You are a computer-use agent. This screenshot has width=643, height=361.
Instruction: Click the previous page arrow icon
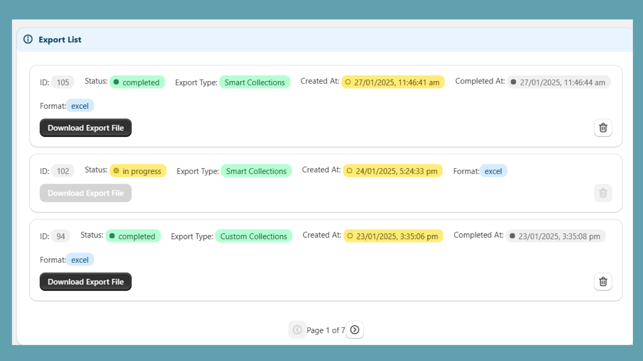pyautogui.click(x=297, y=330)
